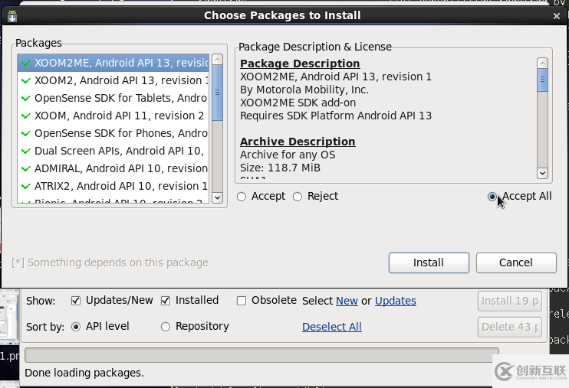Click Delete 43 packages button in SDK Manager
This screenshot has width=569, height=388.
tap(509, 327)
